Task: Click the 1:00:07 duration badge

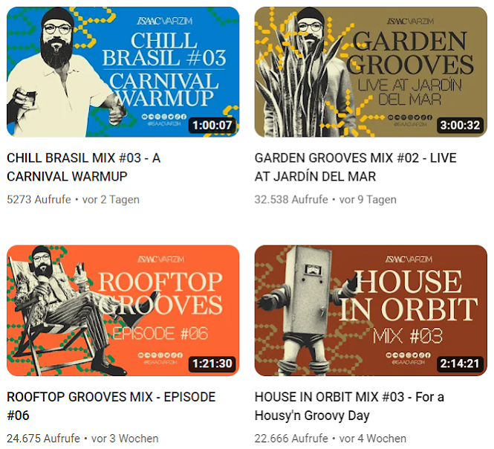Action: tap(212, 125)
